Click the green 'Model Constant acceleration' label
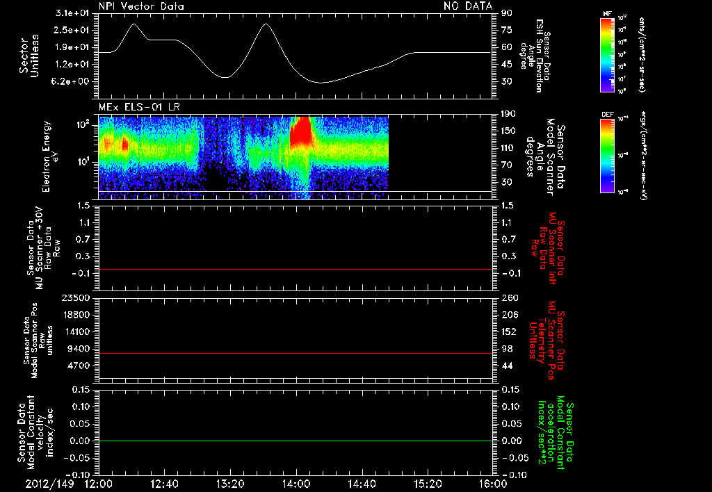This screenshot has width=712, height=492. [x=556, y=433]
